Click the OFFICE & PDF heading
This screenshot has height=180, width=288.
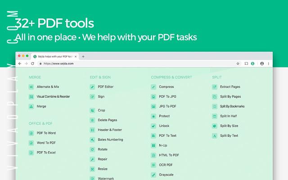pyautogui.click(x=40, y=123)
